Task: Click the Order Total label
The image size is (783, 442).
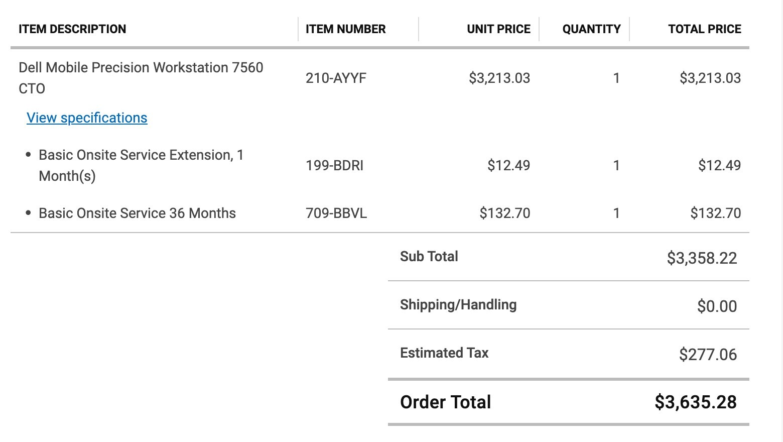Action: [445, 402]
